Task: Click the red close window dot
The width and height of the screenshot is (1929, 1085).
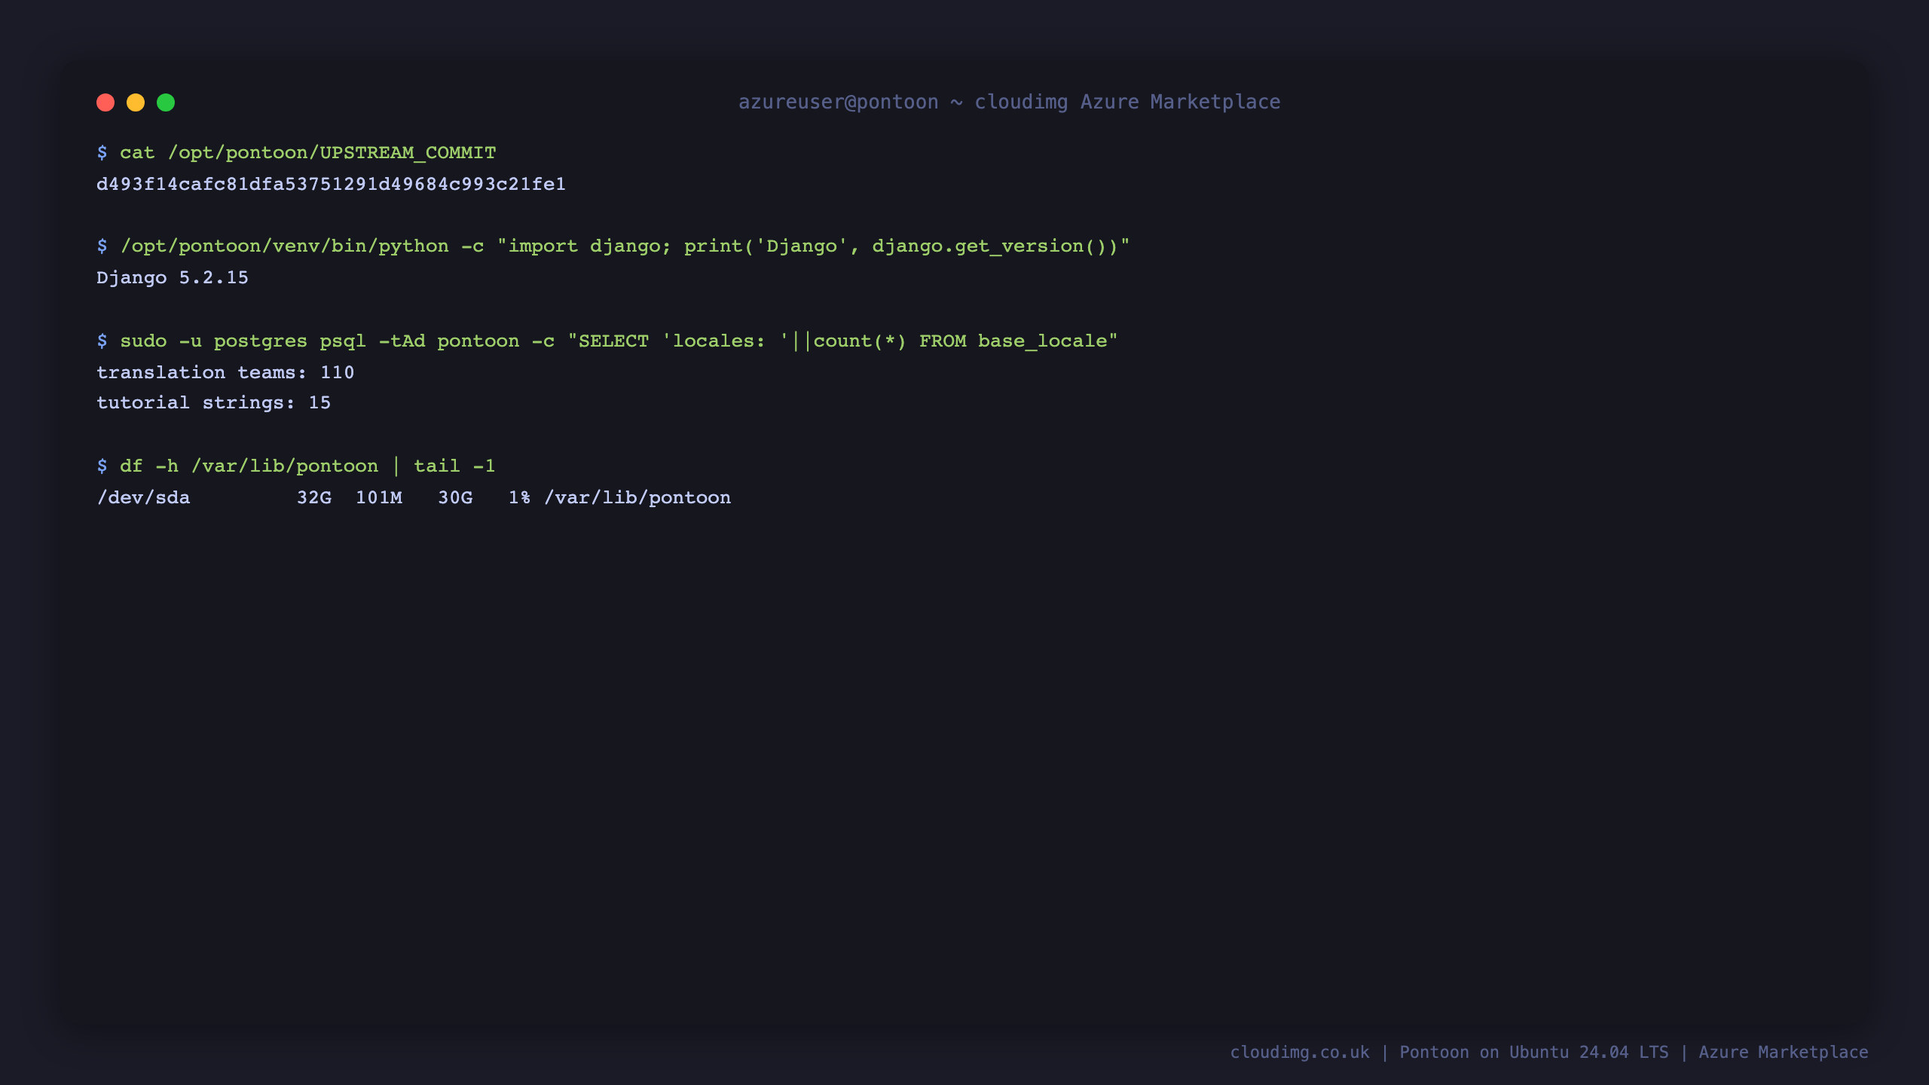Action: tap(105, 102)
